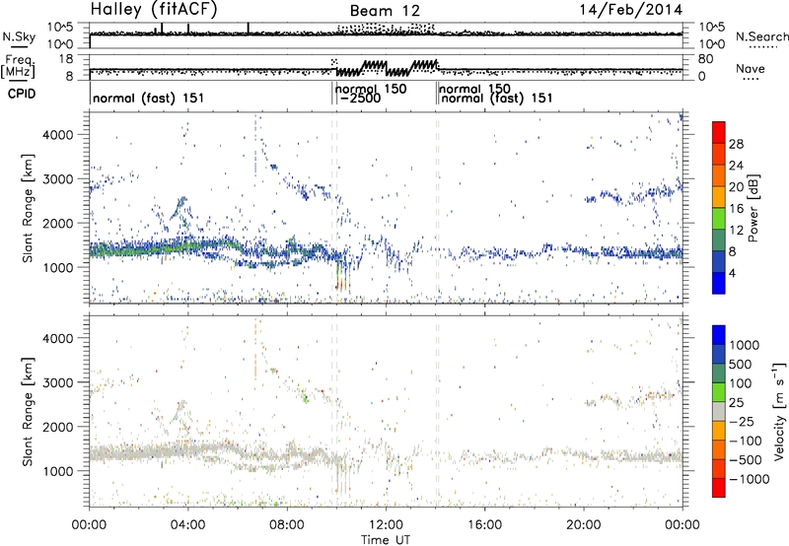Image resolution: width=789 pixels, height=546 pixels.
Task: Click the '500' value on Velocity colorbar
Action: pos(743,365)
